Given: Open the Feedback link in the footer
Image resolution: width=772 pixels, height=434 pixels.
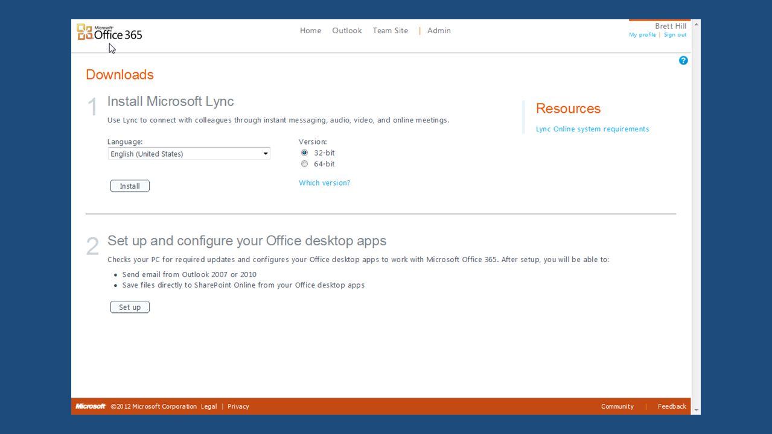Looking at the screenshot, I should [x=672, y=406].
